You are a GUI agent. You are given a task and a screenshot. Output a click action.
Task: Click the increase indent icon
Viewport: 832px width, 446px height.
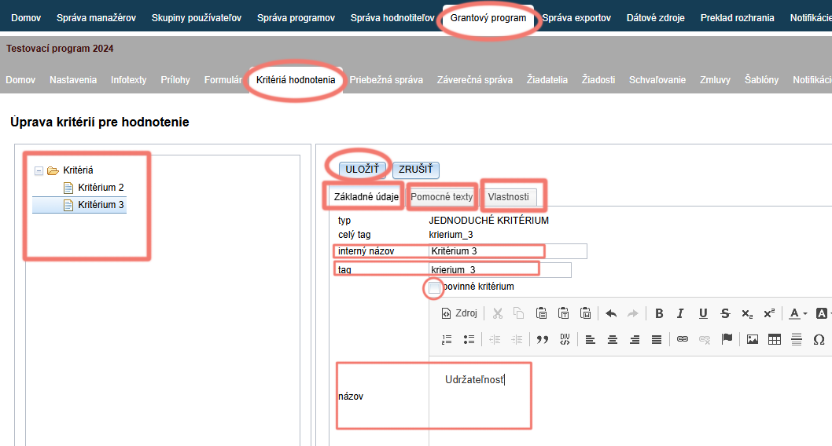517,339
